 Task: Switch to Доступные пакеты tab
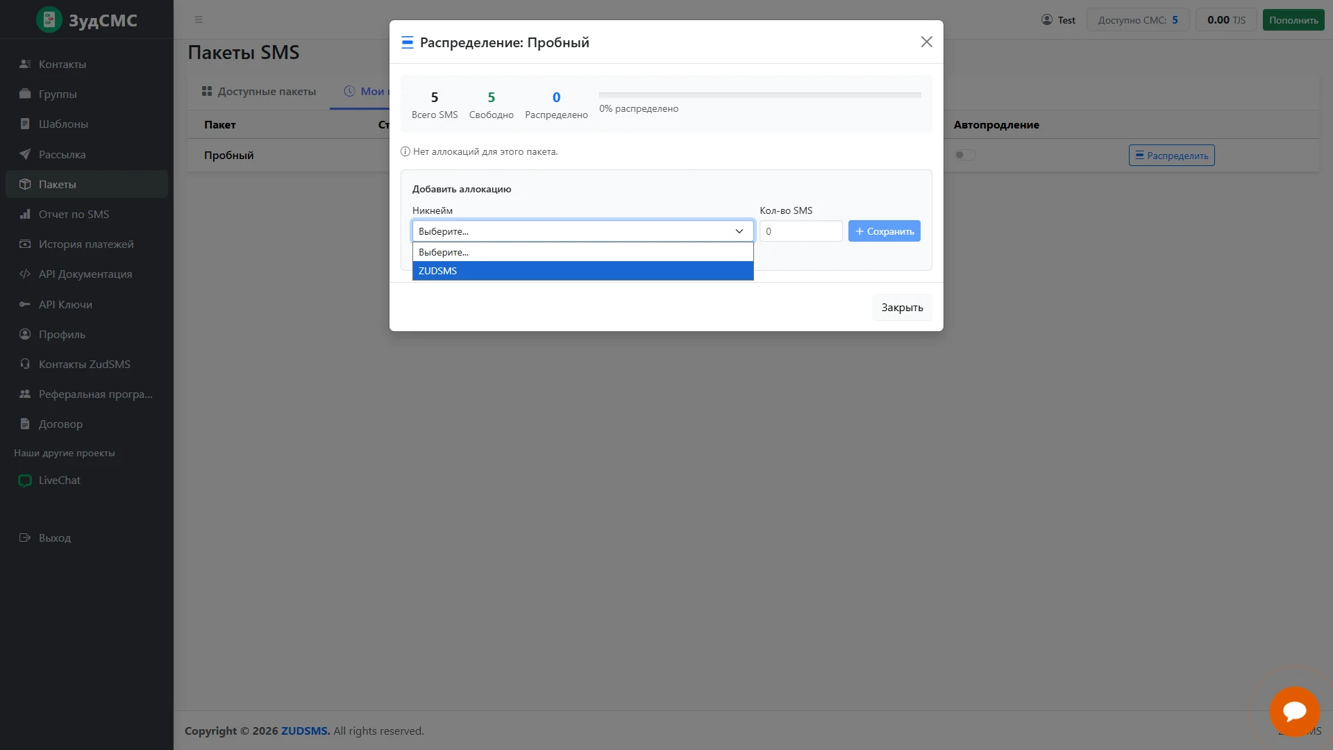(x=258, y=91)
